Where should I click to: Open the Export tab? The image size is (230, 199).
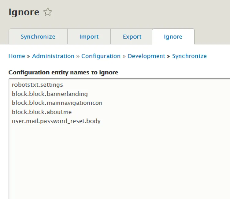point(132,36)
